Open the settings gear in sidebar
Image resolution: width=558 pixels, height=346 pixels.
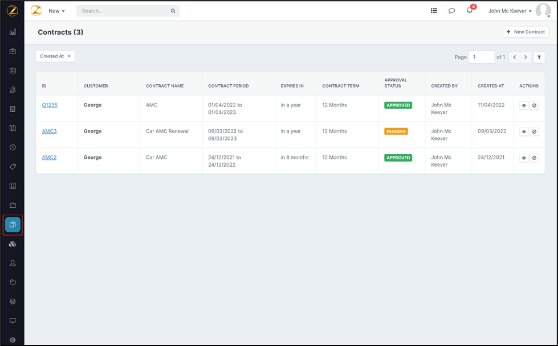tap(13, 340)
